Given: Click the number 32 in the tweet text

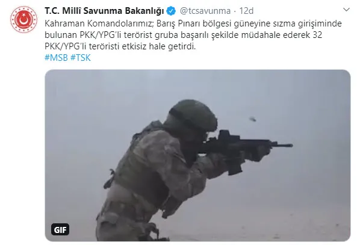Looking at the screenshot, I should 317,35.
